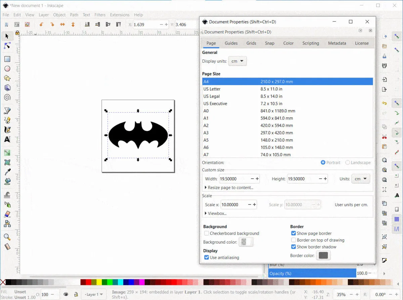403x300 pixels.
Task: Select US Letter page size
Action: pyautogui.click(x=287, y=89)
